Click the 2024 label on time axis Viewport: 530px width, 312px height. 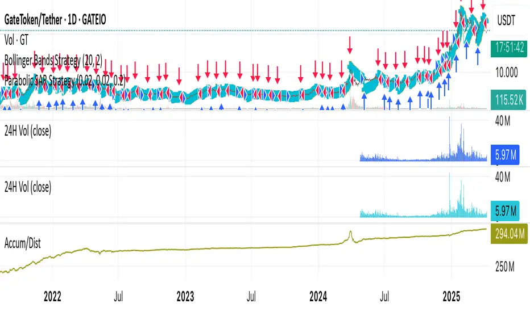(x=318, y=297)
